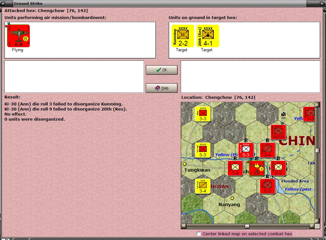Screen dimensions: 326x240
Task: Click the OK button
Action: pos(161,70)
